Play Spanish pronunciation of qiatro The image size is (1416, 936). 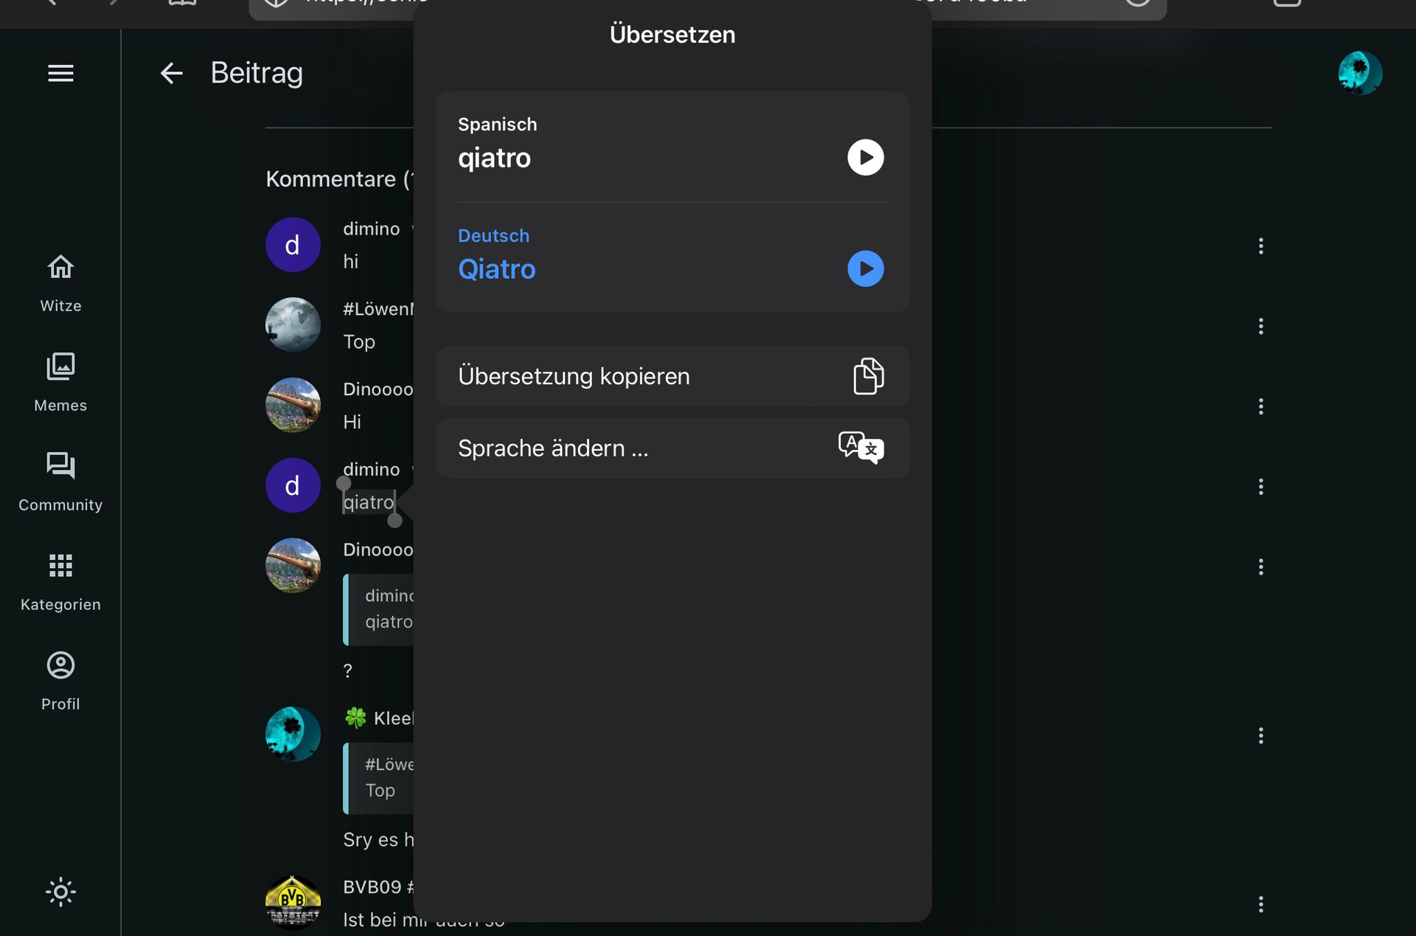click(865, 157)
